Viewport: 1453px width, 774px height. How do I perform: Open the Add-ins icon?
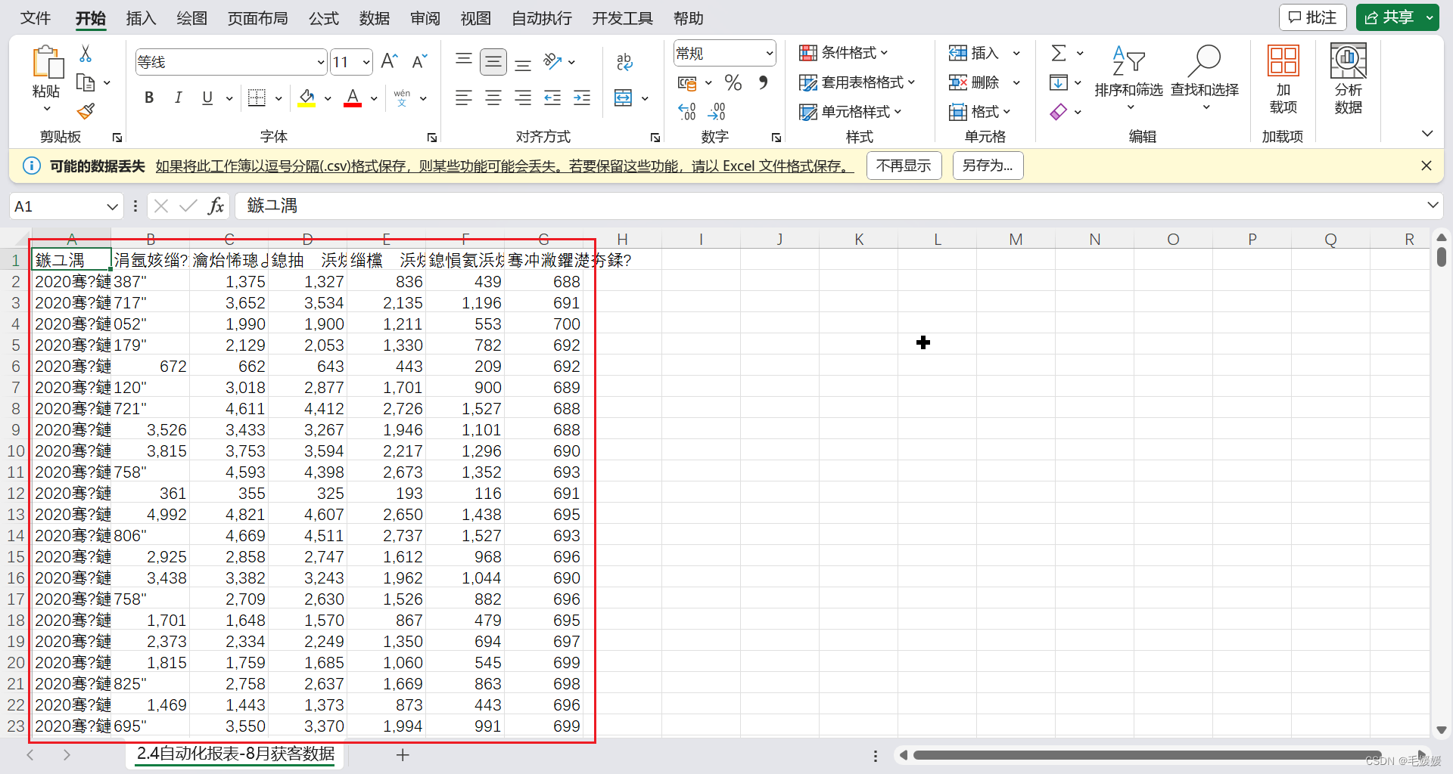pyautogui.click(x=1283, y=60)
